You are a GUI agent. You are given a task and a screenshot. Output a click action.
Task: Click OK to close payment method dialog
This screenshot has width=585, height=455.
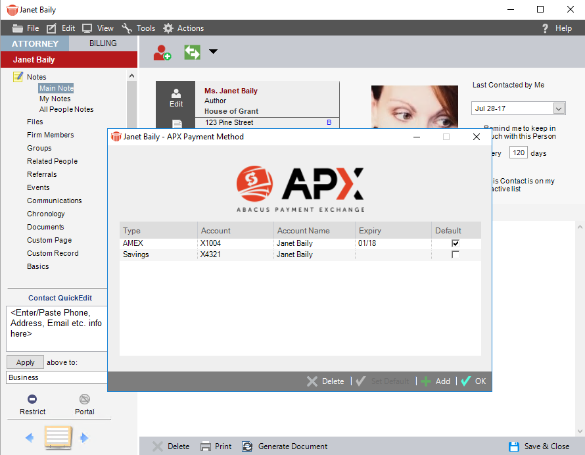point(473,381)
